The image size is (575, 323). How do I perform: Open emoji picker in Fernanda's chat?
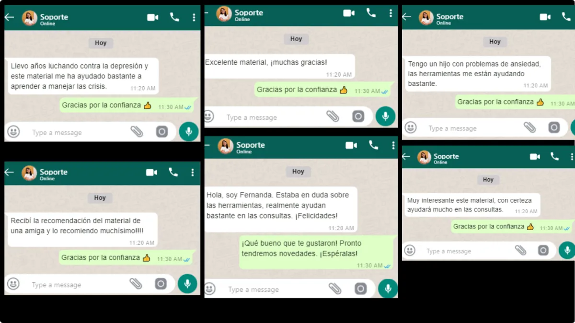click(209, 288)
